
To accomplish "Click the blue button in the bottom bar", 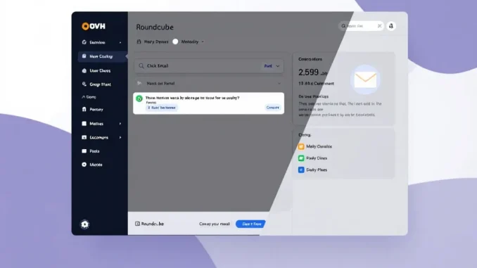I will [x=250, y=224].
